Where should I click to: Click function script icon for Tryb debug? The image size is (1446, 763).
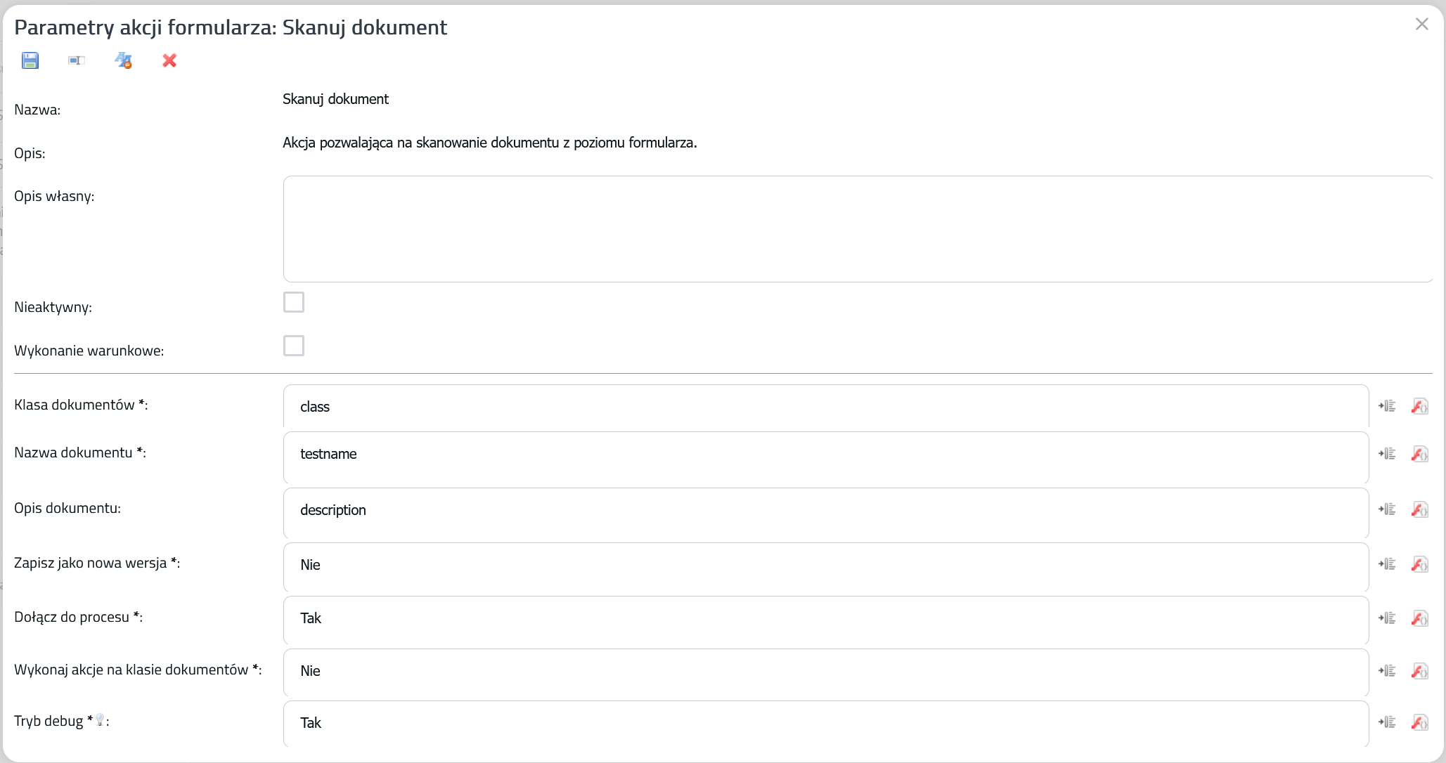[x=1420, y=722]
